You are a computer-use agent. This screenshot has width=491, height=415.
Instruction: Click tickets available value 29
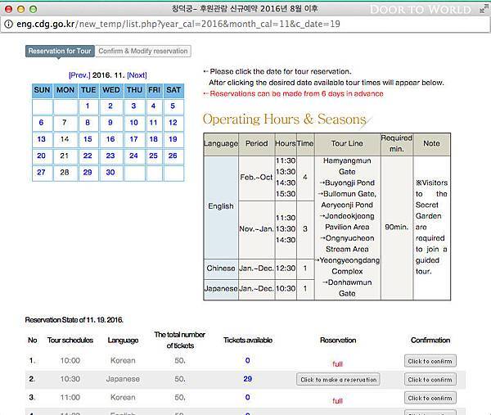coord(248,379)
